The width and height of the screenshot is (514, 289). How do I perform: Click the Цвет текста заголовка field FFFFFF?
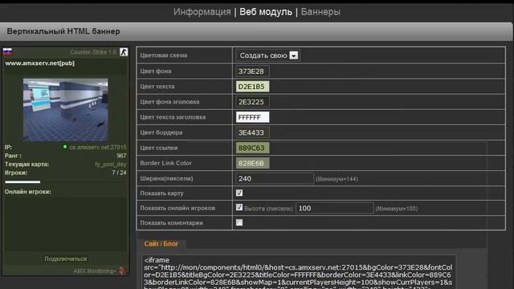252,117
